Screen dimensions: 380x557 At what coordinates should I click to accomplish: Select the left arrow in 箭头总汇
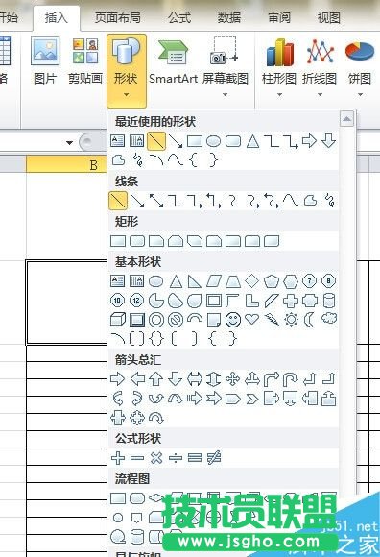137,379
